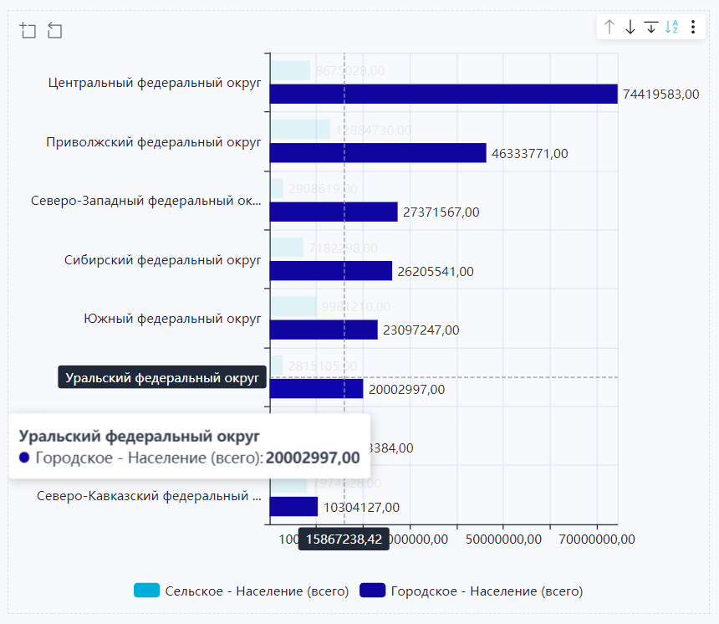The width and height of the screenshot is (719, 624).
Task: Click the Центральный округ light blue rural bar
Action: coord(290,71)
